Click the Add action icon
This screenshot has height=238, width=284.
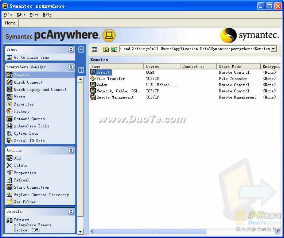pyautogui.click(x=9, y=158)
